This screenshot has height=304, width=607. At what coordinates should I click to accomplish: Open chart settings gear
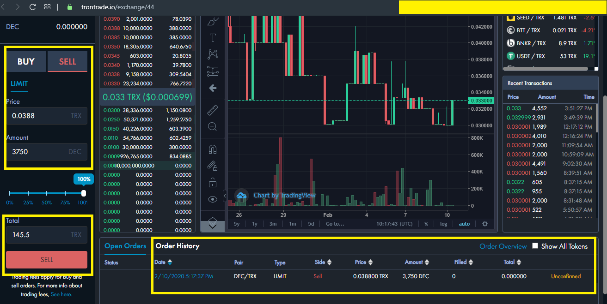(x=484, y=224)
